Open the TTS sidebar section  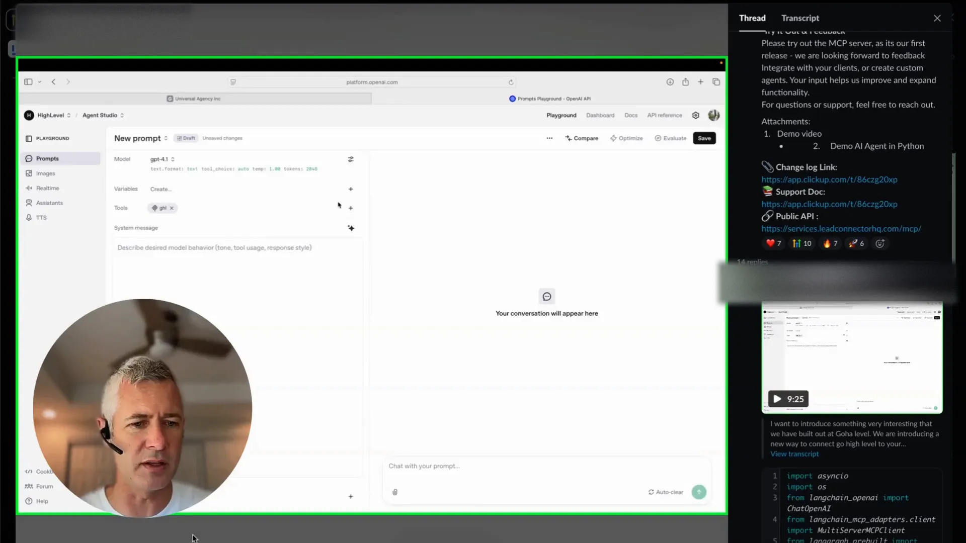60,218
